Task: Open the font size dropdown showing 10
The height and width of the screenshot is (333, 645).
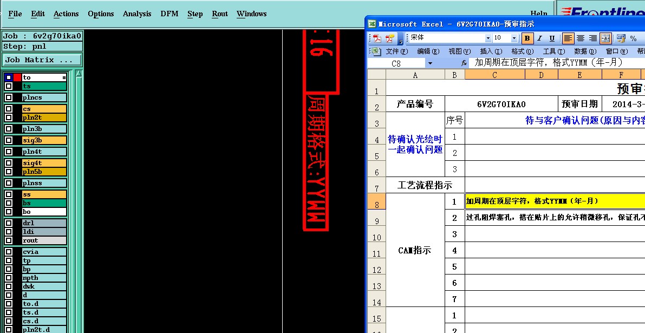Action: (514, 38)
